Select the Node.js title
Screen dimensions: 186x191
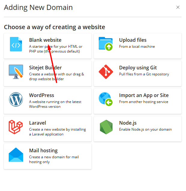point(128,123)
